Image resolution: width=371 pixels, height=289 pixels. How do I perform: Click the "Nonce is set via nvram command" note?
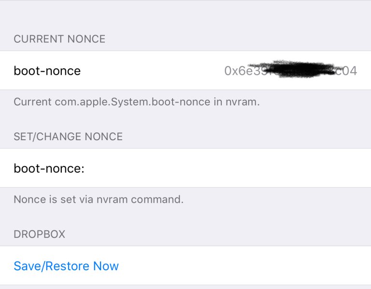tap(99, 199)
